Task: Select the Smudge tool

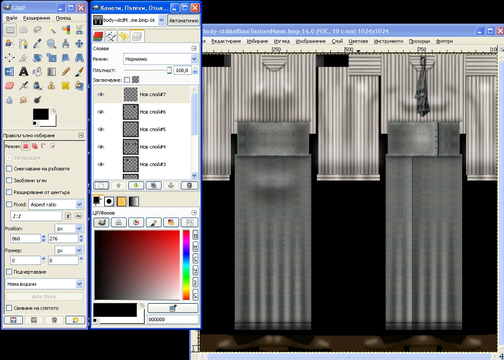Action: [x=23, y=99]
